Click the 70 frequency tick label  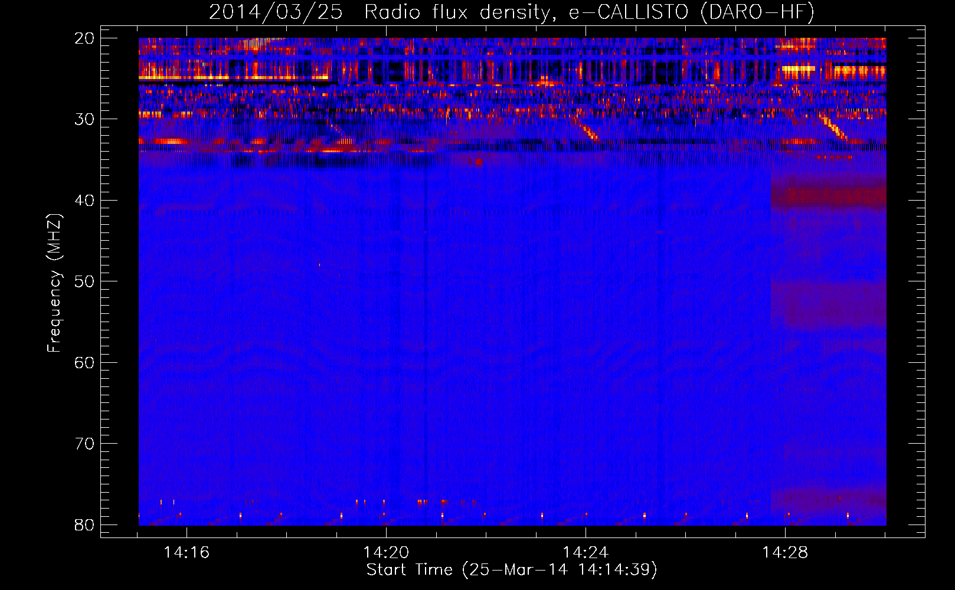click(x=85, y=444)
